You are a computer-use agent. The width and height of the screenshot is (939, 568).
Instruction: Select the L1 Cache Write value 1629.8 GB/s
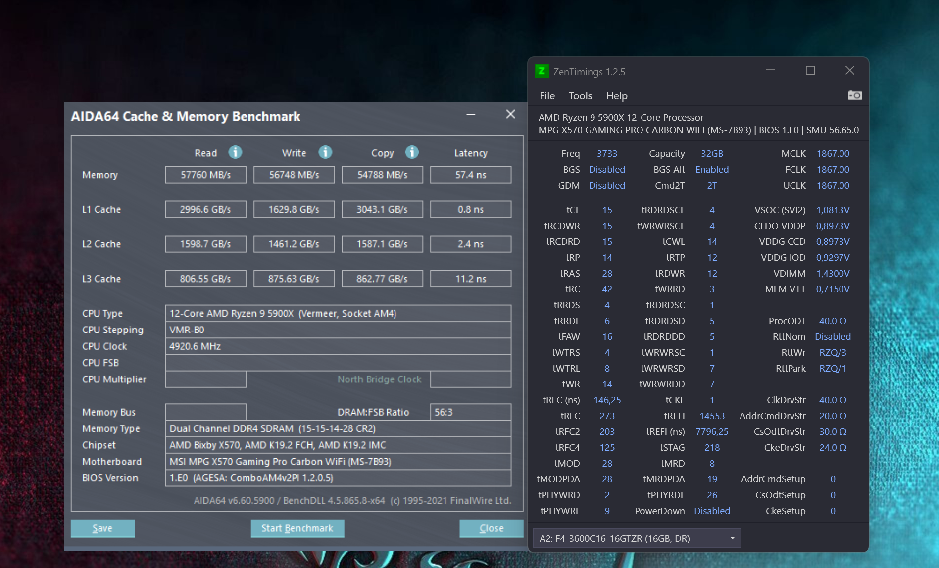click(294, 209)
